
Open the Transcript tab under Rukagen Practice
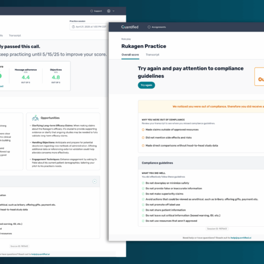(x=153, y=55)
